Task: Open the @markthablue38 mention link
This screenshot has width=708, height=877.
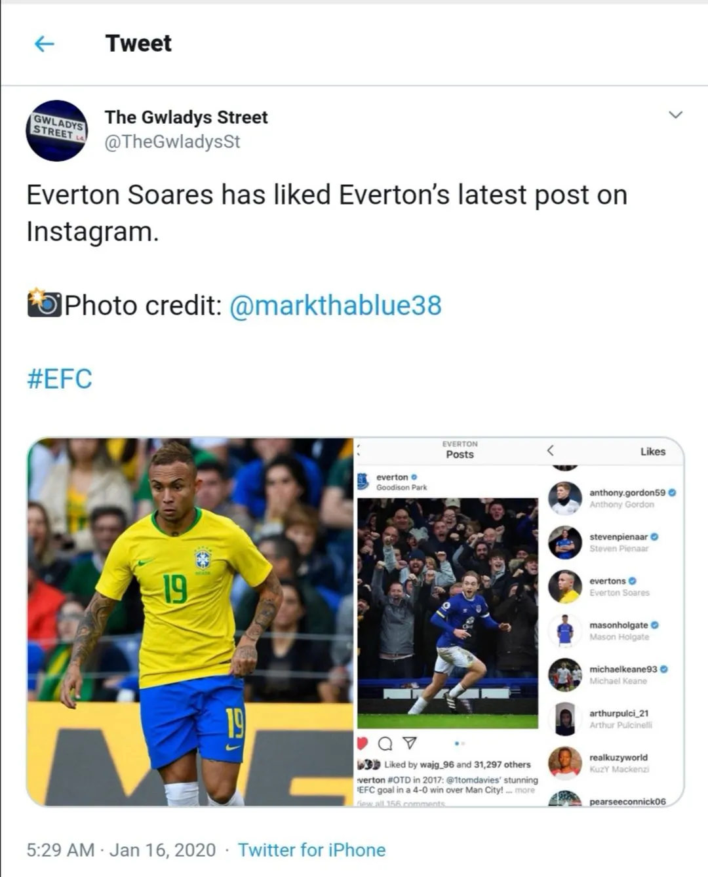Action: [335, 305]
